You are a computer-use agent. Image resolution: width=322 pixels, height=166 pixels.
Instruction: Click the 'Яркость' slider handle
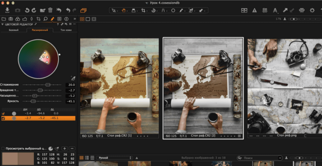coord(33,101)
